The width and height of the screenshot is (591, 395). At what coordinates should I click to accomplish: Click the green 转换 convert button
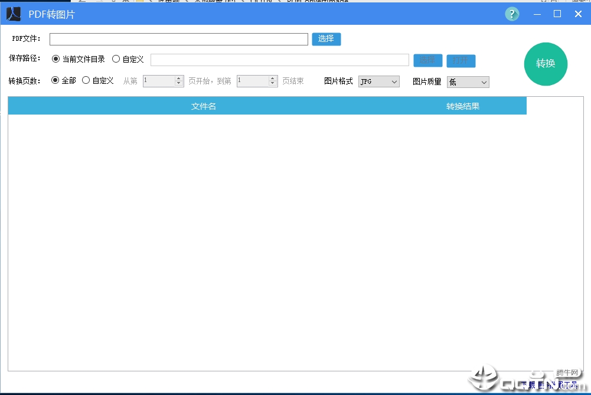[x=546, y=64]
